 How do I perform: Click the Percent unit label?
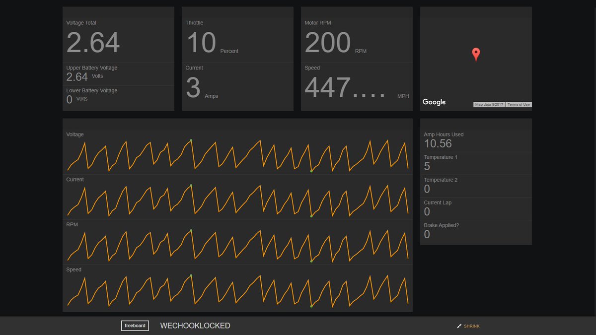229,51
